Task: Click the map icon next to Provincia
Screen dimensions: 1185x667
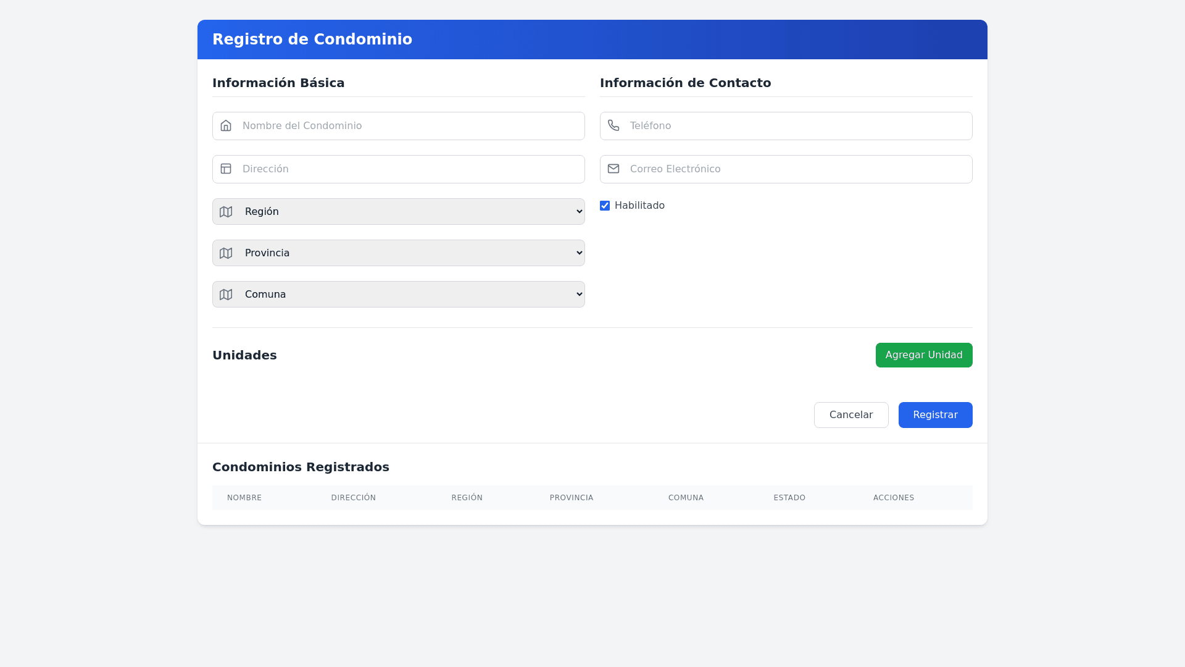Action: [226, 253]
